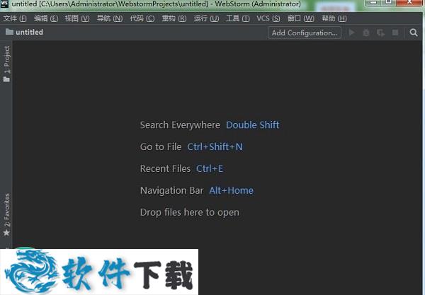Open the VCS (S) menu
This screenshot has height=295, width=425.
point(268,18)
